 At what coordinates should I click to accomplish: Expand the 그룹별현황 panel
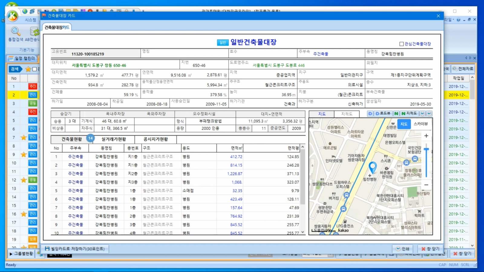click(21, 254)
